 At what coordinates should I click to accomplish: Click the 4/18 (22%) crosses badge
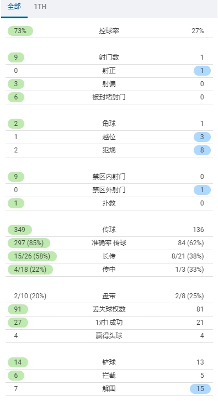[x=30, y=270]
